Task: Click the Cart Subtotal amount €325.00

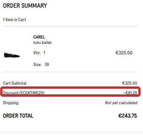Action: click(130, 83)
